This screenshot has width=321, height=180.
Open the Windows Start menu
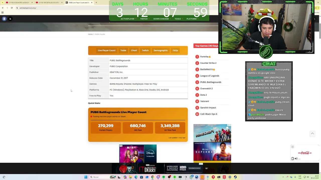[x=86, y=177]
